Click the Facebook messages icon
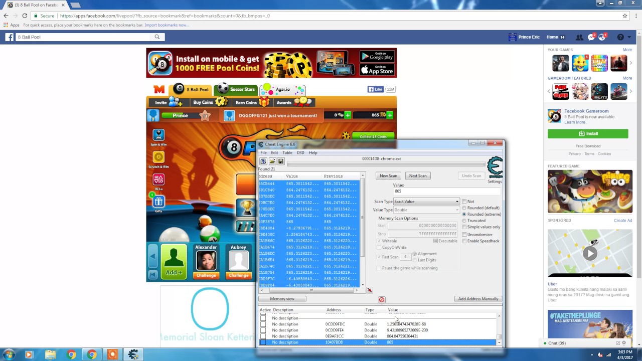The height and width of the screenshot is (361, 642). (591, 37)
